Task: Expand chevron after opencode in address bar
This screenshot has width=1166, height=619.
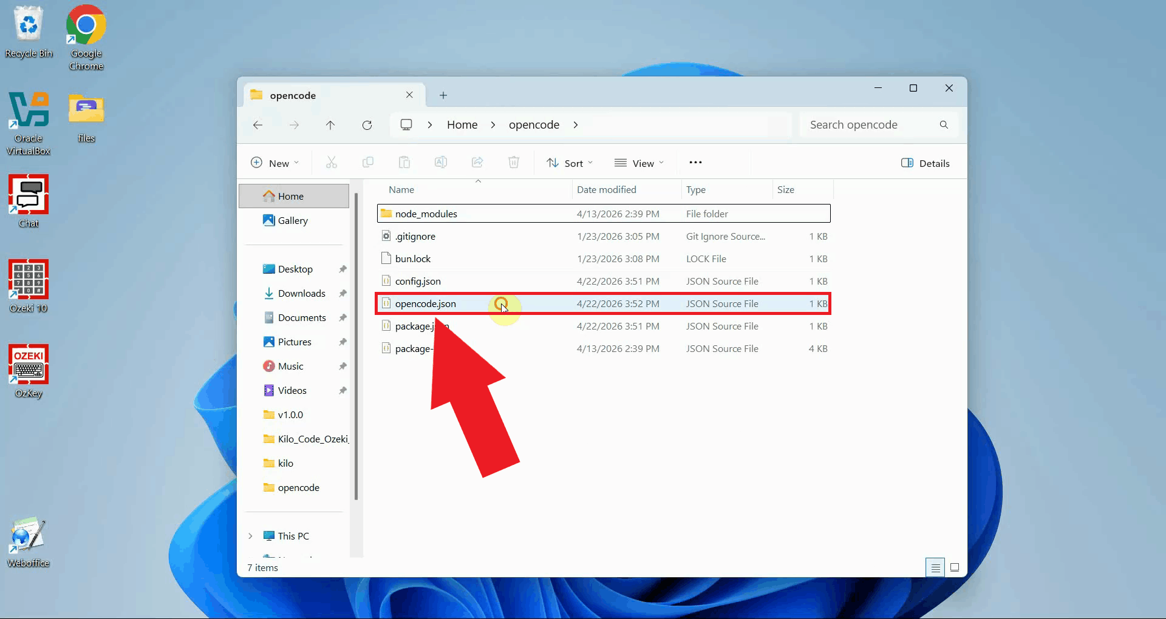Action: point(576,125)
